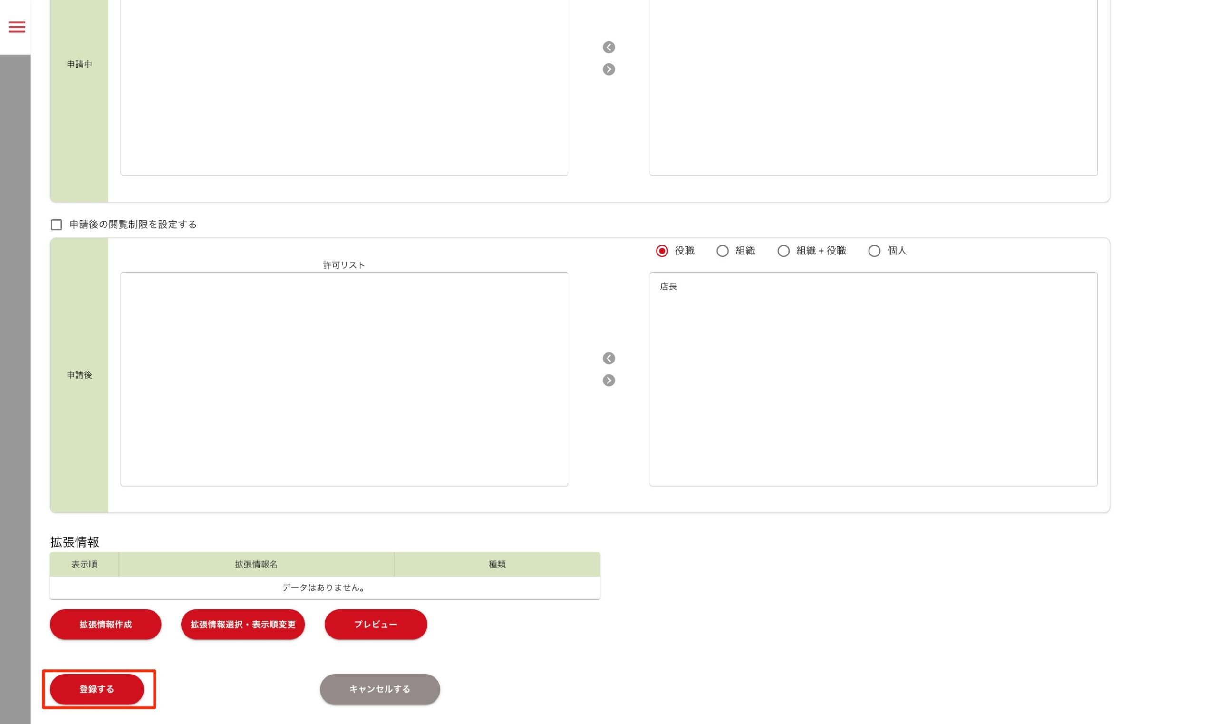Click left arrow in 申請中 section
Viewport: 1217px width, 724px height.
point(608,47)
